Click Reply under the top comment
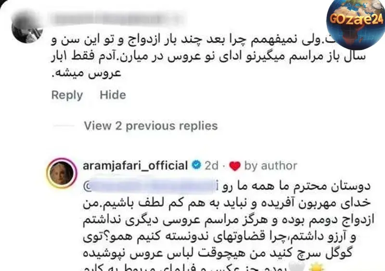The height and width of the screenshot is (271, 385). pyautogui.click(x=67, y=95)
